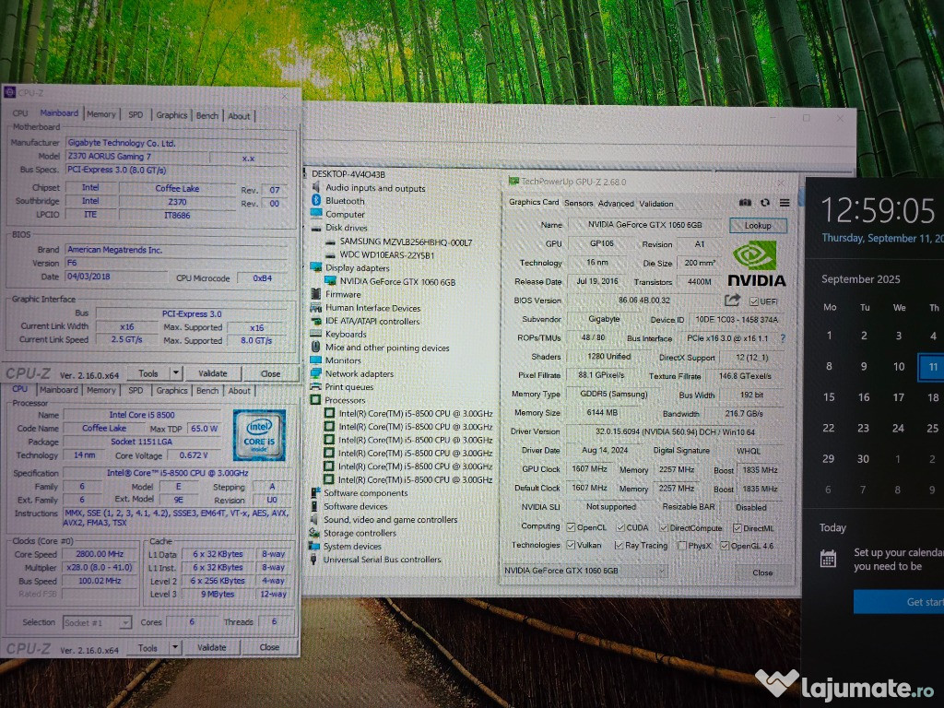Click the September 2025 month header
The height and width of the screenshot is (708, 944).
(860, 279)
